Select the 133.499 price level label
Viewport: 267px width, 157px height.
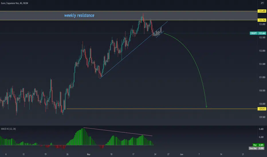point(262,11)
